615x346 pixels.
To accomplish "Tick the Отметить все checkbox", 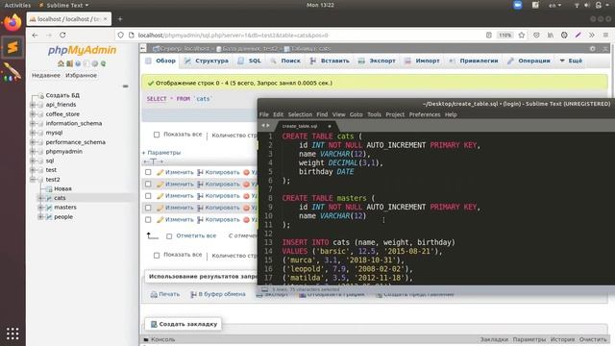I will point(169,236).
